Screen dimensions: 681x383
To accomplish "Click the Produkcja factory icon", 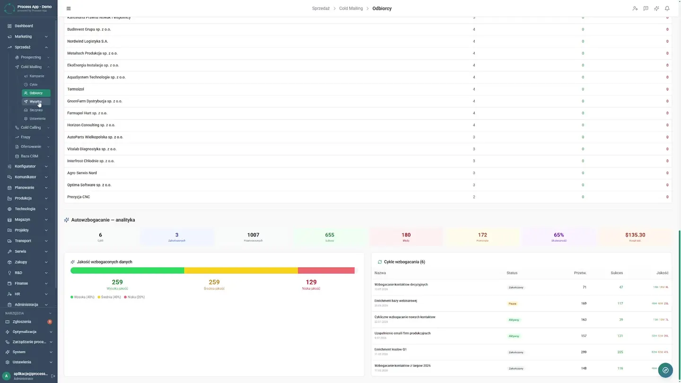I will pos(9,198).
